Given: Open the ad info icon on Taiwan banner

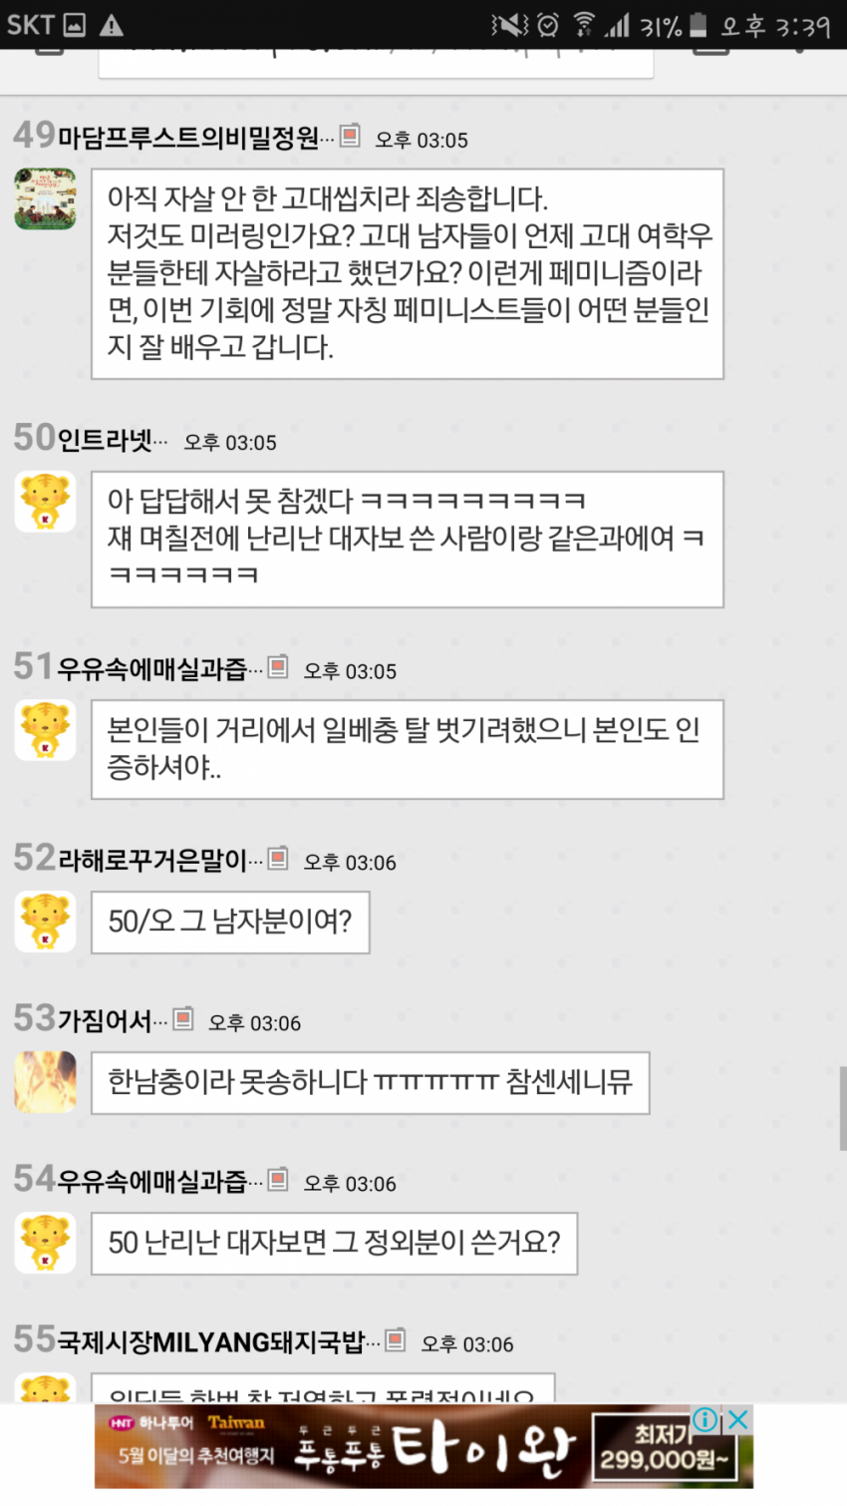Looking at the screenshot, I should pos(705,1419).
